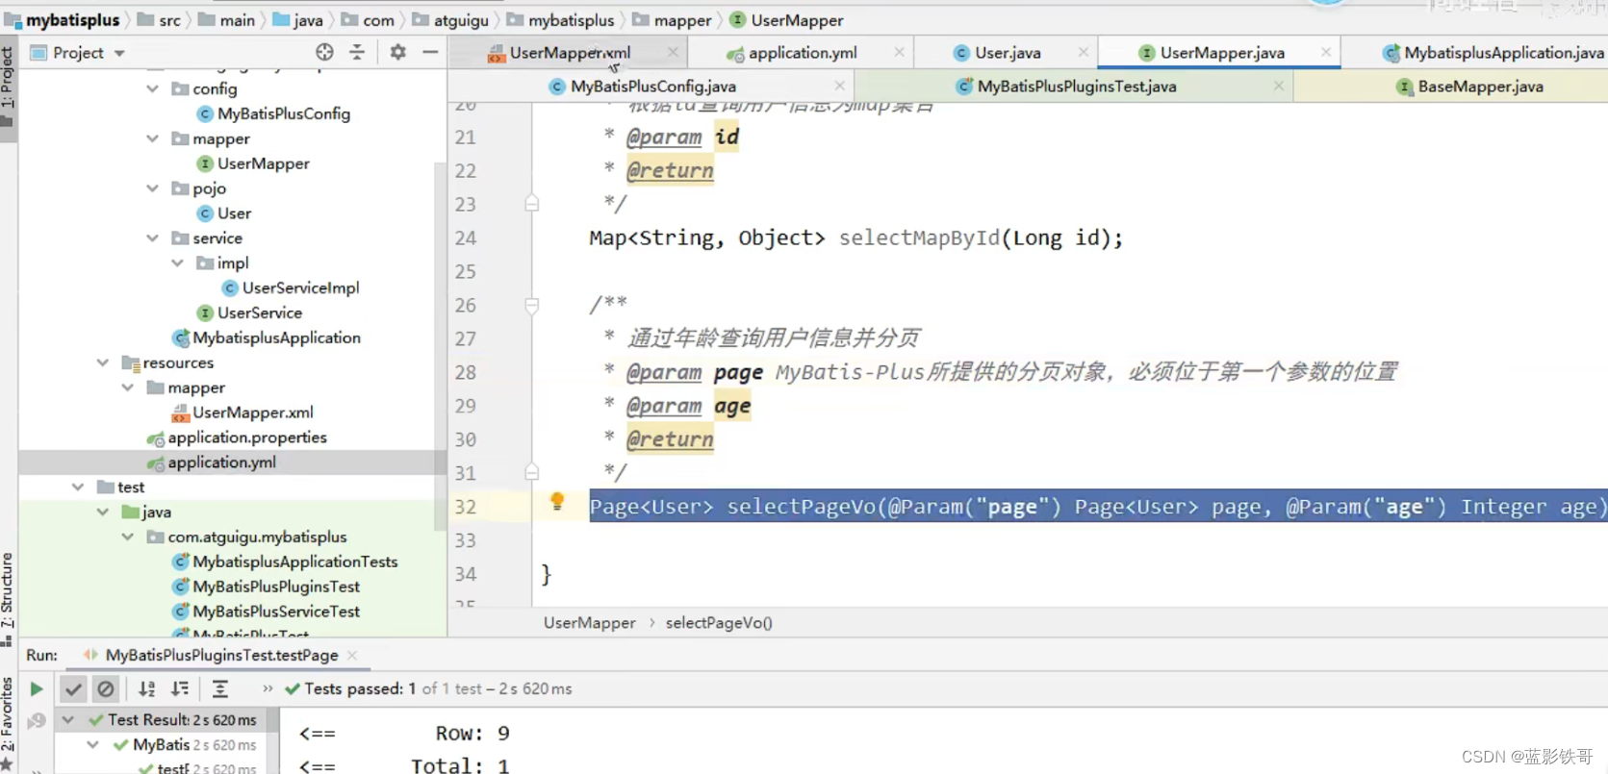Switch to the User.java tab
Viewport: 1608px width, 774px height.
click(1008, 53)
